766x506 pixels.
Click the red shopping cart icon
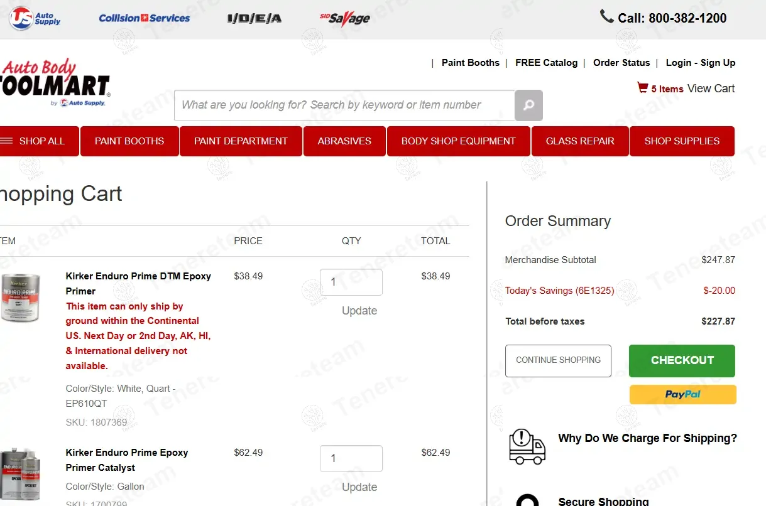pyautogui.click(x=642, y=88)
